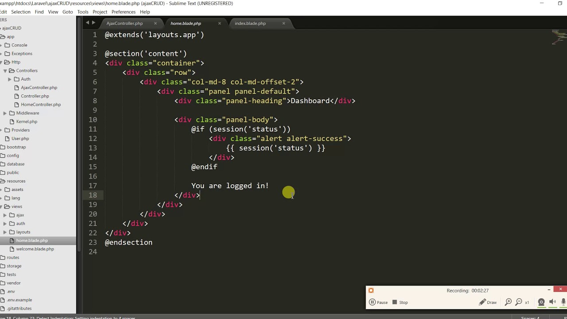Open the Preferences menu
Screen dimensions: 567x319
pyautogui.click(x=124, y=12)
